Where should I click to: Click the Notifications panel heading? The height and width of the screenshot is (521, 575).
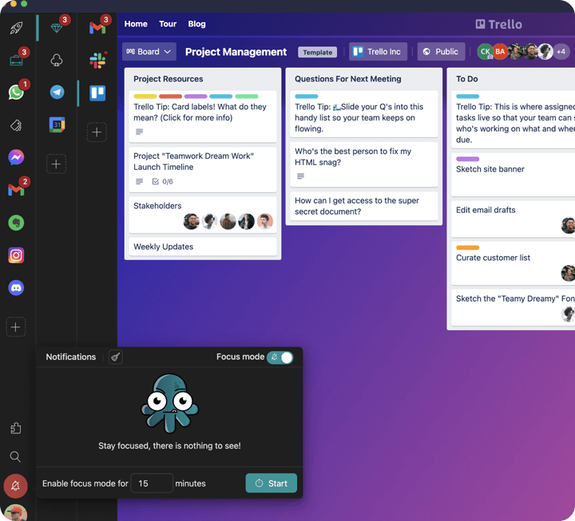click(x=71, y=357)
